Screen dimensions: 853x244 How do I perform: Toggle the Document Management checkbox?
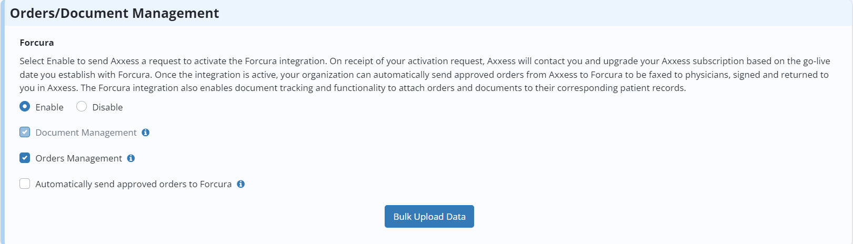pyautogui.click(x=25, y=132)
